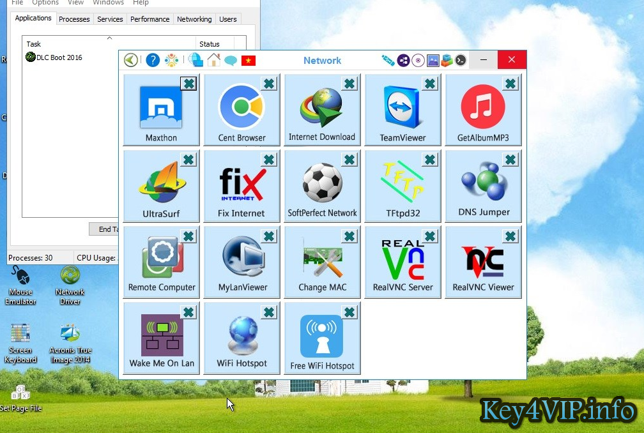Image resolution: width=644 pixels, height=433 pixels.
Task: Click X mark on TeamViewer tile
Action: tap(430, 84)
